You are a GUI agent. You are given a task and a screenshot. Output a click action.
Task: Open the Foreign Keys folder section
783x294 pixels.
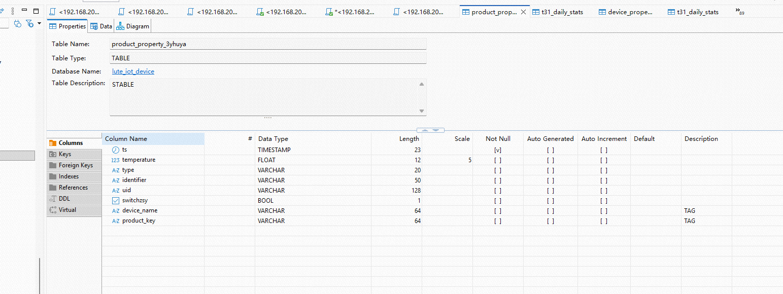click(x=75, y=165)
